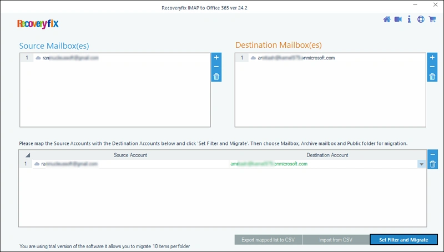The width and height of the screenshot is (444, 252).
Task: Click cloud icon in Source Mailbox row
Action: pyautogui.click(x=38, y=58)
